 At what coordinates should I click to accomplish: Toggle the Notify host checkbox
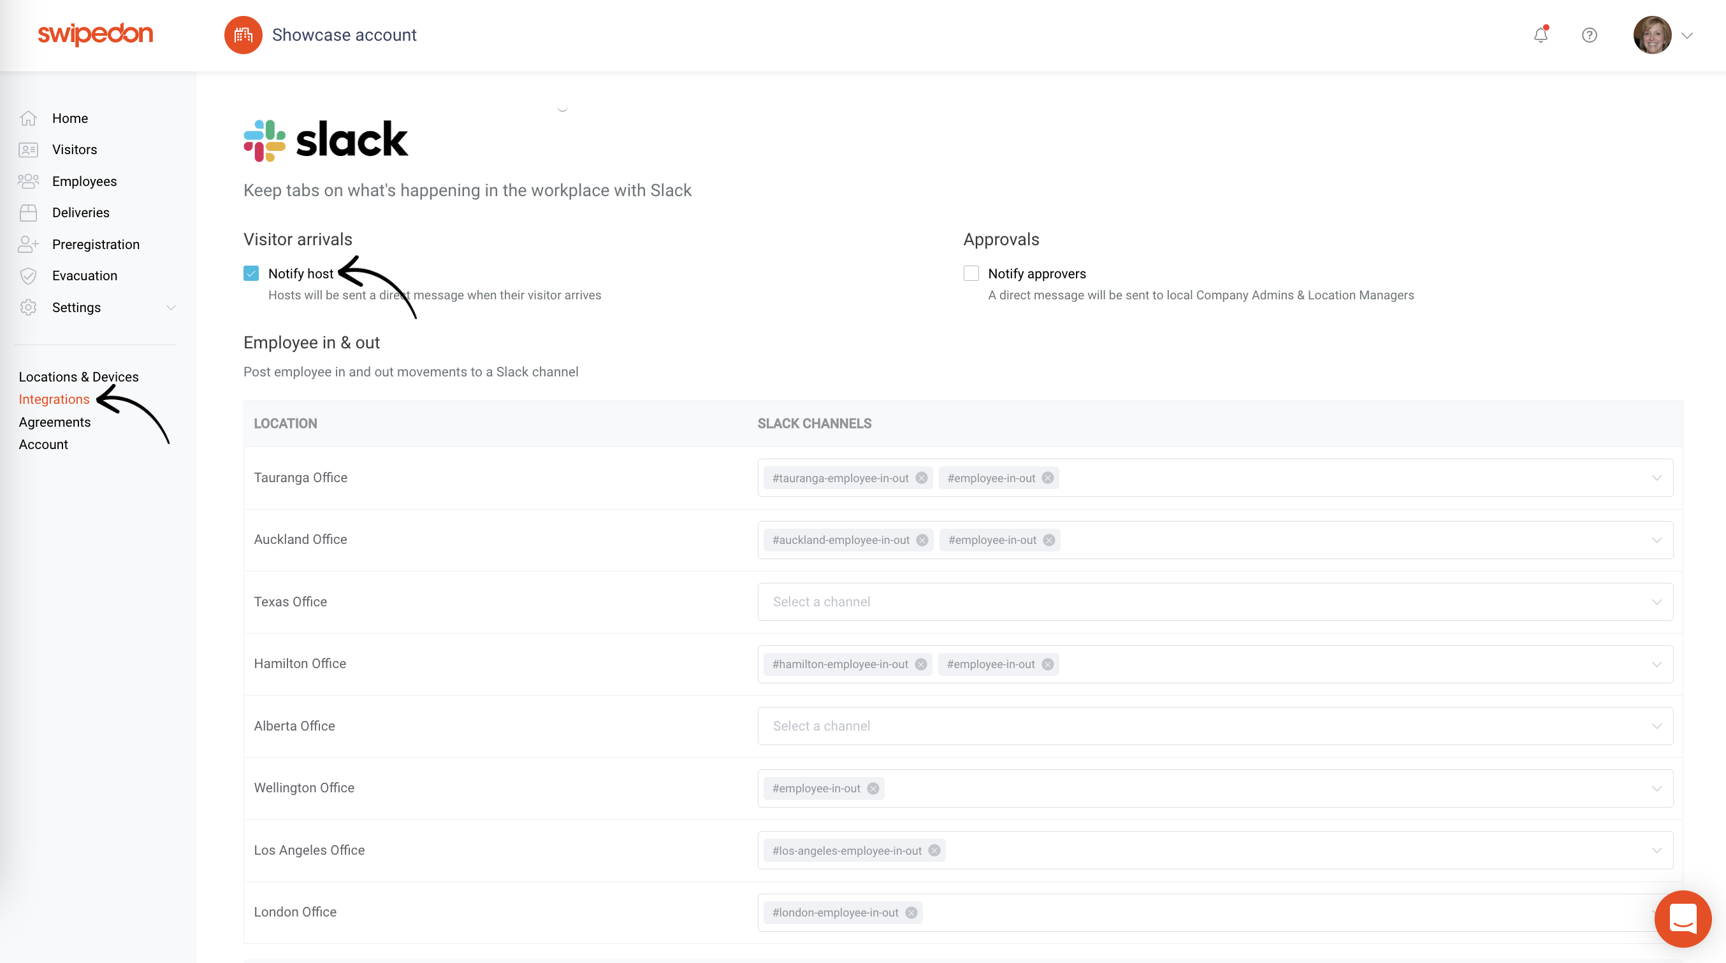(x=251, y=273)
